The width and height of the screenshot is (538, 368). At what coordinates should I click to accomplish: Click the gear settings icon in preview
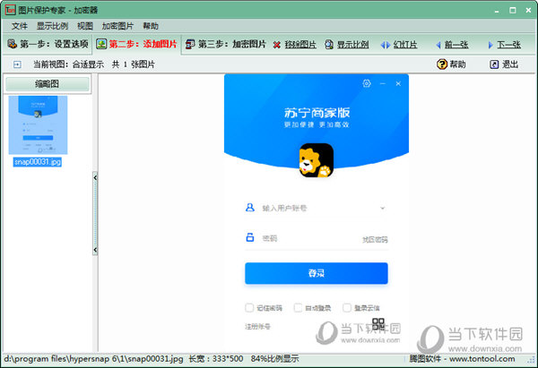coord(367,83)
